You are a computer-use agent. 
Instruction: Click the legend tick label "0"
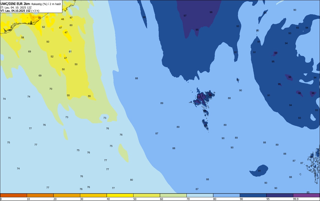pos(1,199)
